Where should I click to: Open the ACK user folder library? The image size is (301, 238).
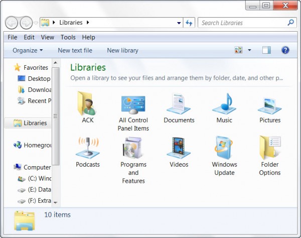87,107
